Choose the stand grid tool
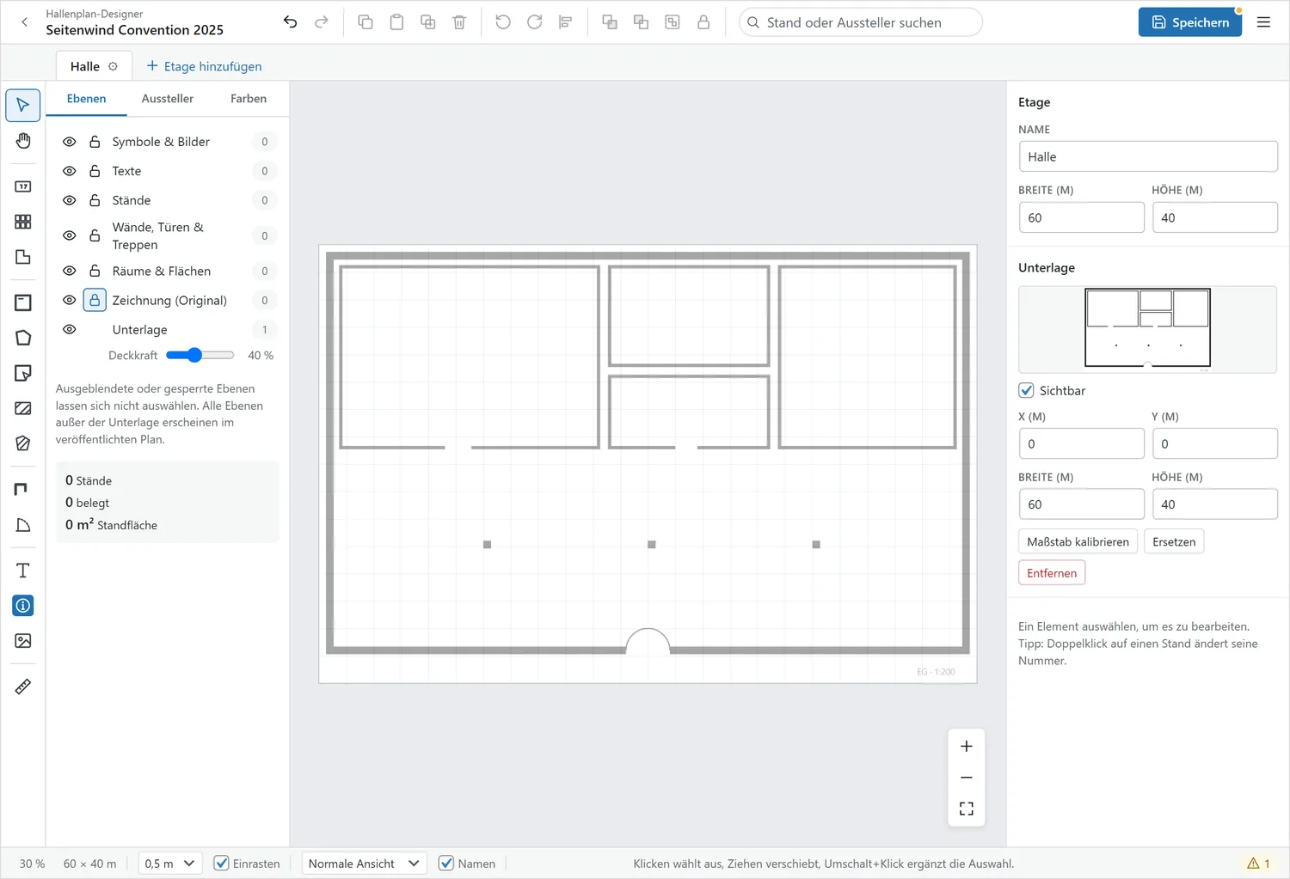 click(23, 222)
